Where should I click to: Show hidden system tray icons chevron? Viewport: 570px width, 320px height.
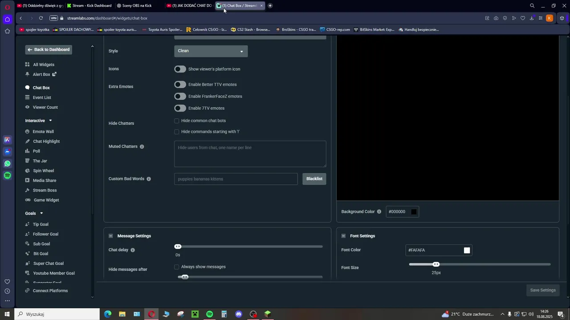coord(502,314)
